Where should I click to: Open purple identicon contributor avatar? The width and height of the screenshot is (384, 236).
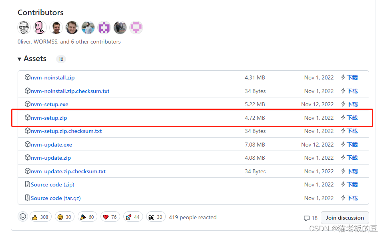104,28
